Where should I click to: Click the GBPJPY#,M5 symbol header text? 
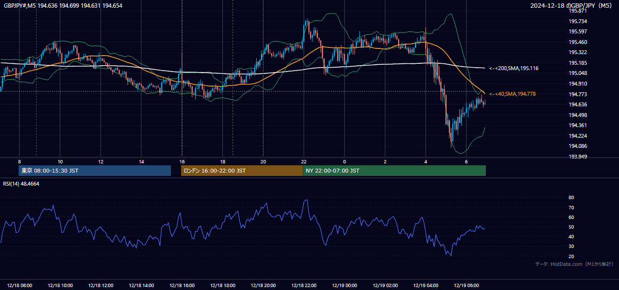63,5
